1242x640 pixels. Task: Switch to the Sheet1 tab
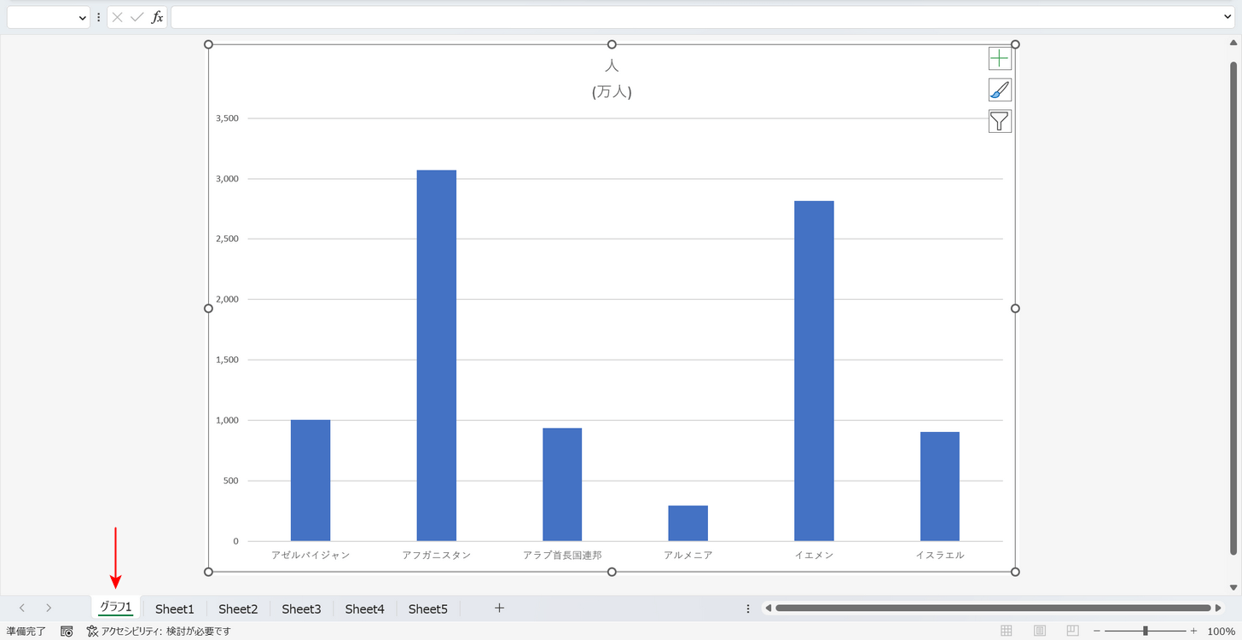(175, 608)
